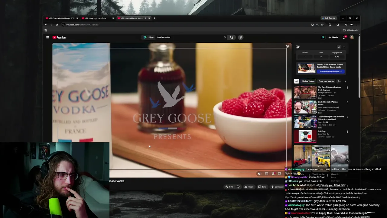Open options for Why Gen-Z Doesn't Party
Image resolution: width=387 pixels, height=218 pixels.
[347, 88]
